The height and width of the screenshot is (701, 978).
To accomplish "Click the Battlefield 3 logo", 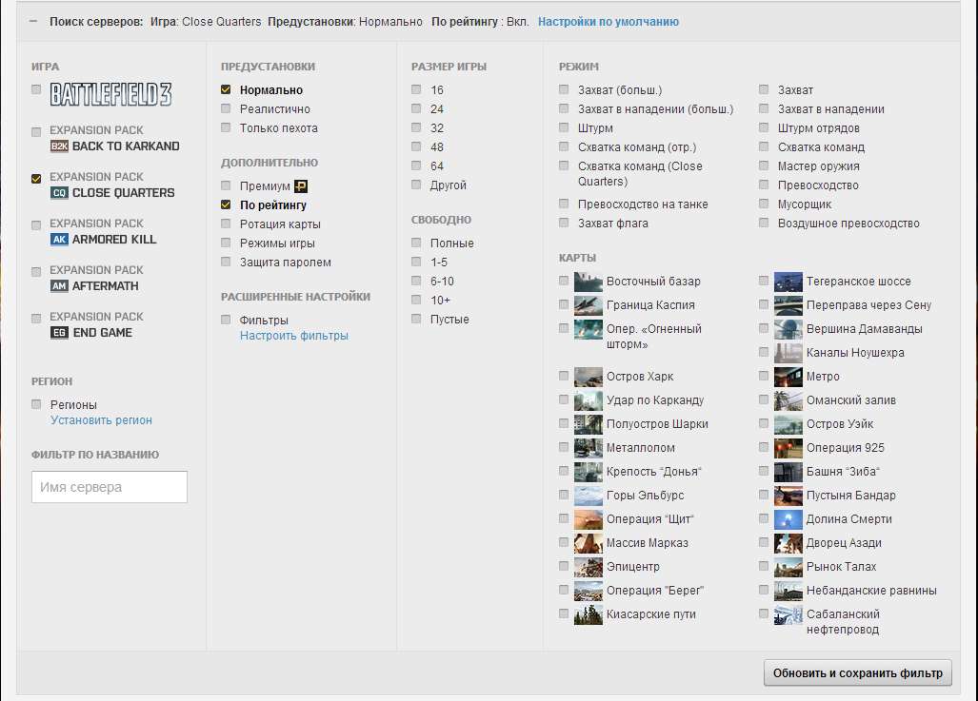I will 111,94.
